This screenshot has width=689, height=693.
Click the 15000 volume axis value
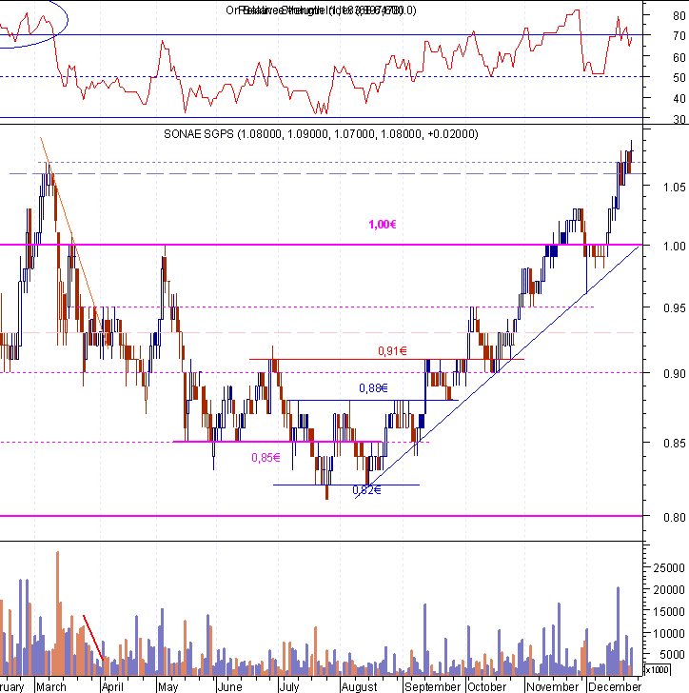click(669, 612)
